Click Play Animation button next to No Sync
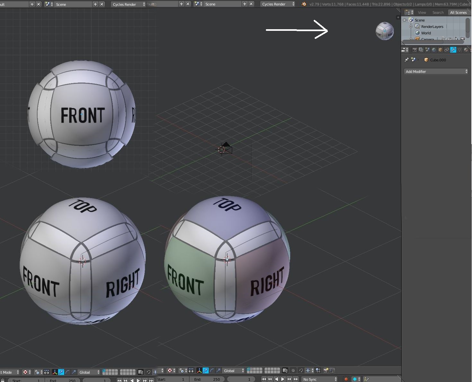This screenshot has width=472, height=382. [x=283, y=379]
